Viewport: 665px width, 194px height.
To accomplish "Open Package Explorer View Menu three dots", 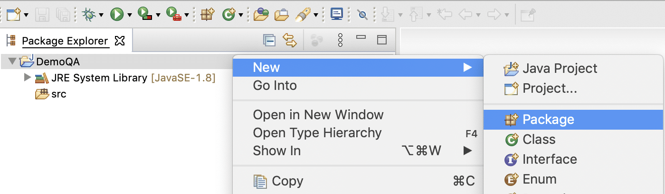I will [x=340, y=40].
